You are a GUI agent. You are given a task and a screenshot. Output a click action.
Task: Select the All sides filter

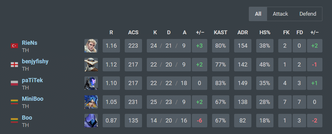click(258, 14)
